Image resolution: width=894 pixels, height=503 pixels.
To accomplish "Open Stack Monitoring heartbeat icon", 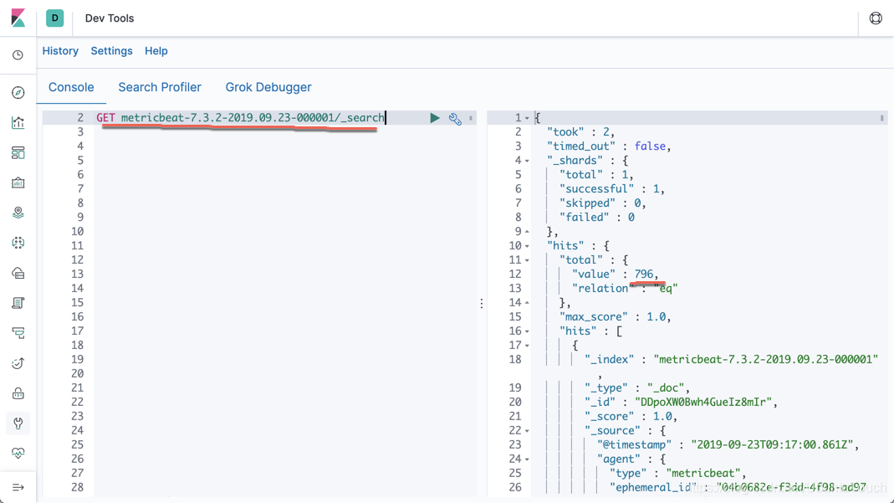I will (x=18, y=454).
